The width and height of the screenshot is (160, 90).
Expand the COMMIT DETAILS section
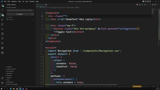(11, 69)
